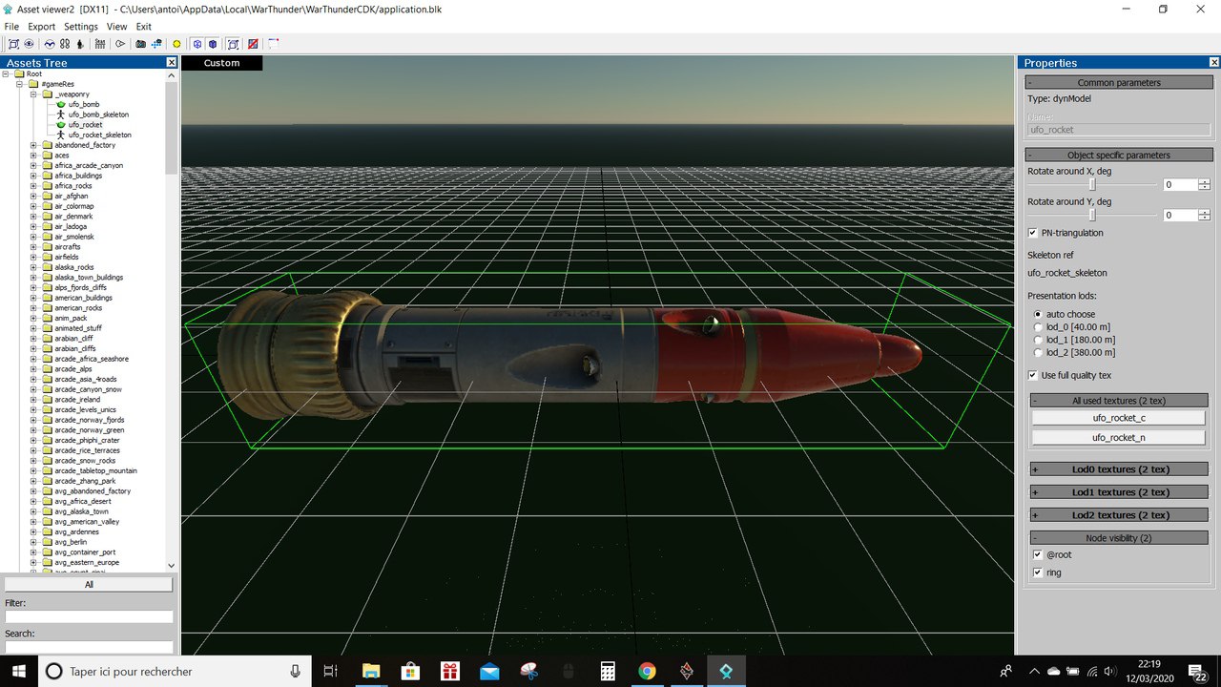Click the fence-like vertical bars toolbar icon
The width and height of the screenshot is (1221, 687).
coord(100,44)
